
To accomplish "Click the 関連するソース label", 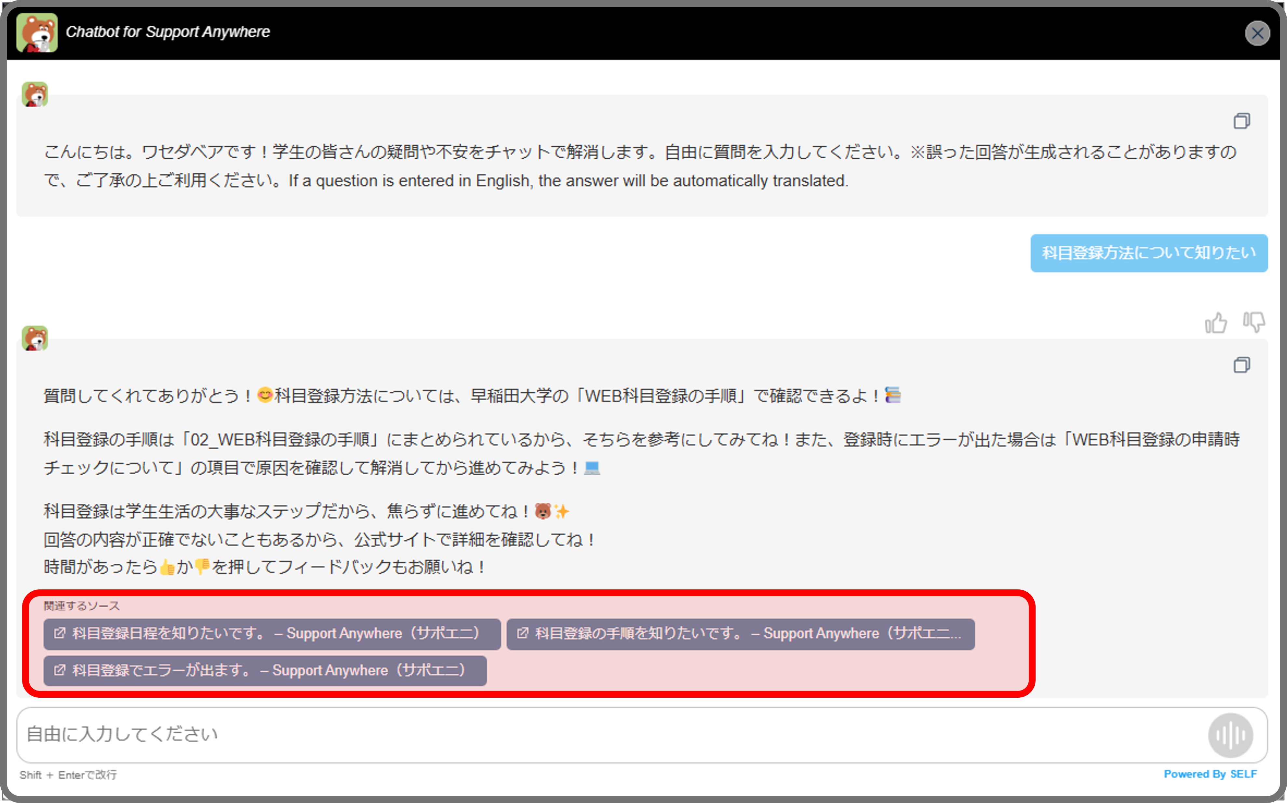I will [82, 606].
